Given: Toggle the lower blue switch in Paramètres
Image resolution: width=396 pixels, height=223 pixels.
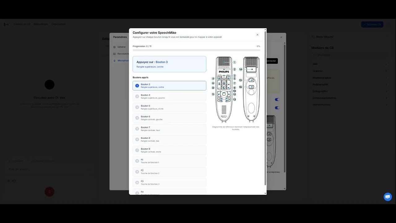Looking at the screenshot, I should [x=277, y=108].
